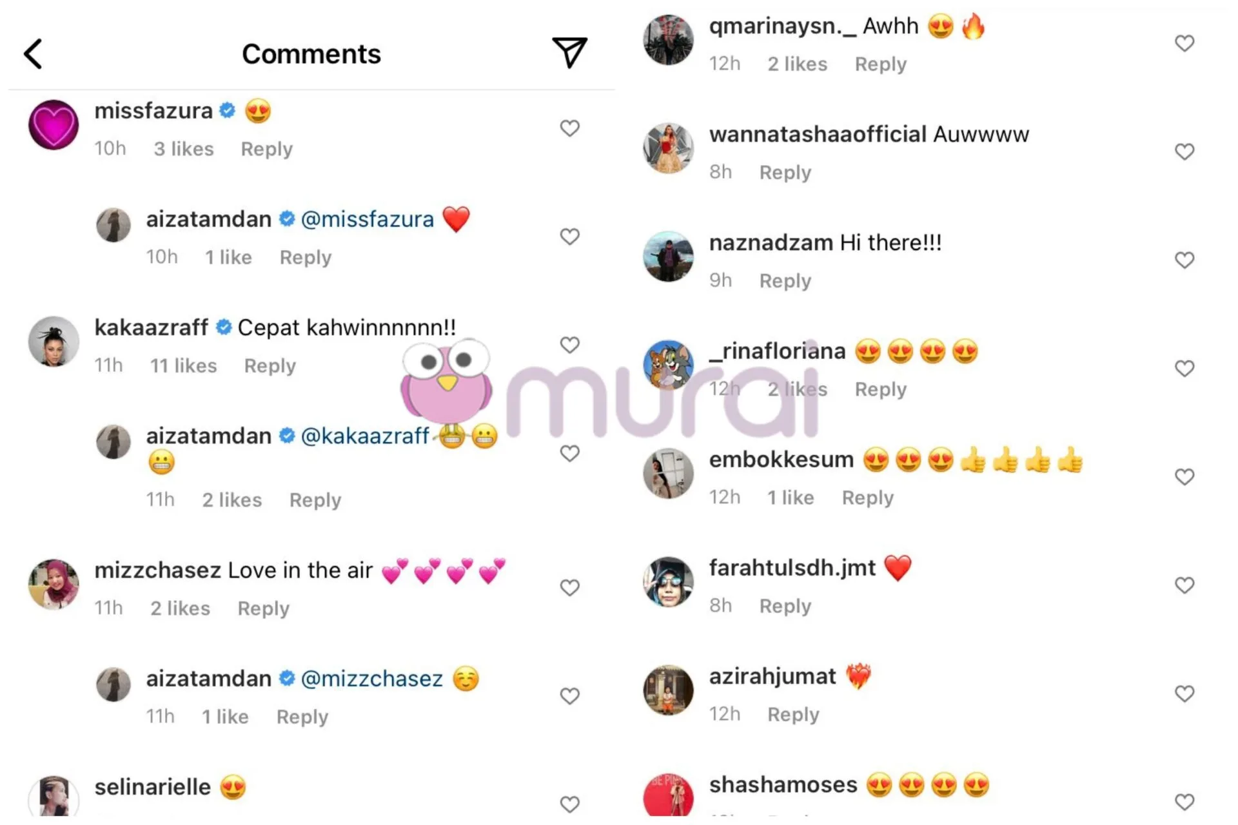Image resolution: width=1238 pixels, height=825 pixels.
Task: View the 11 likes on kakaazraff's comment
Action: 183,365
